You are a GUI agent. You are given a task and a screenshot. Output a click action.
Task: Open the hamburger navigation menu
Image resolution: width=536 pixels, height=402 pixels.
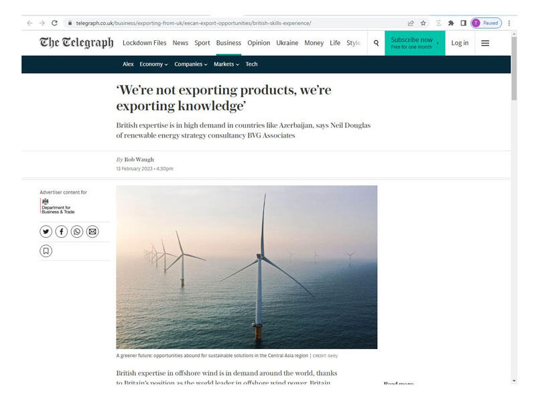click(x=485, y=43)
